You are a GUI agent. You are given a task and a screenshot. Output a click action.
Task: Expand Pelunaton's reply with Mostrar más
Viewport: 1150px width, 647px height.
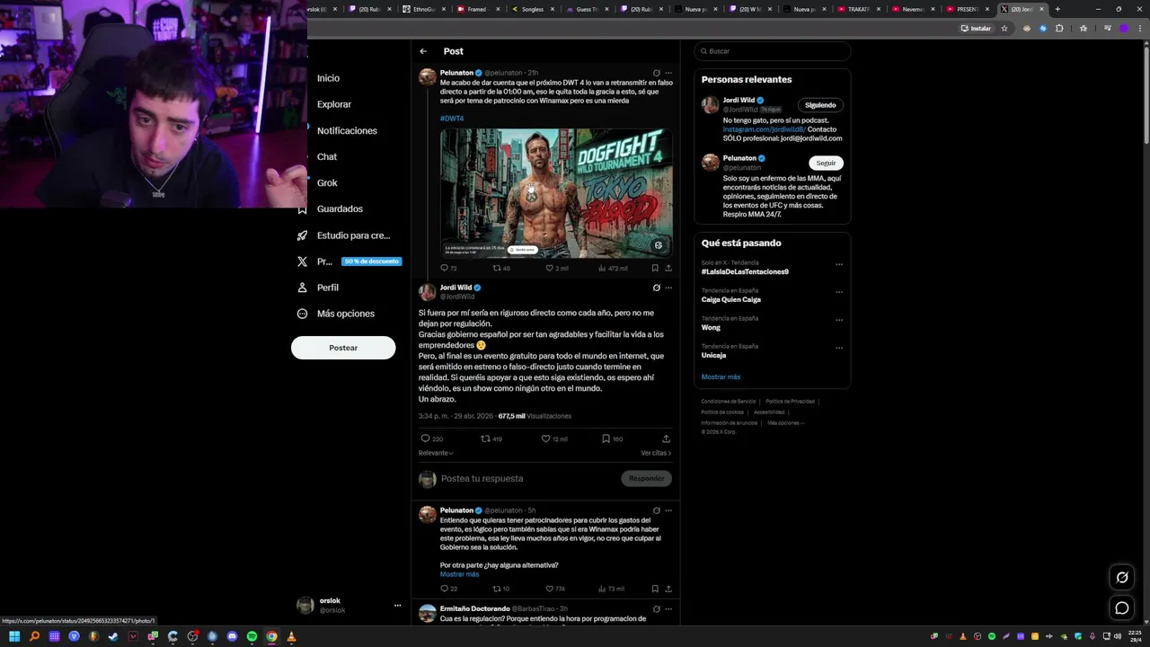pyautogui.click(x=459, y=574)
